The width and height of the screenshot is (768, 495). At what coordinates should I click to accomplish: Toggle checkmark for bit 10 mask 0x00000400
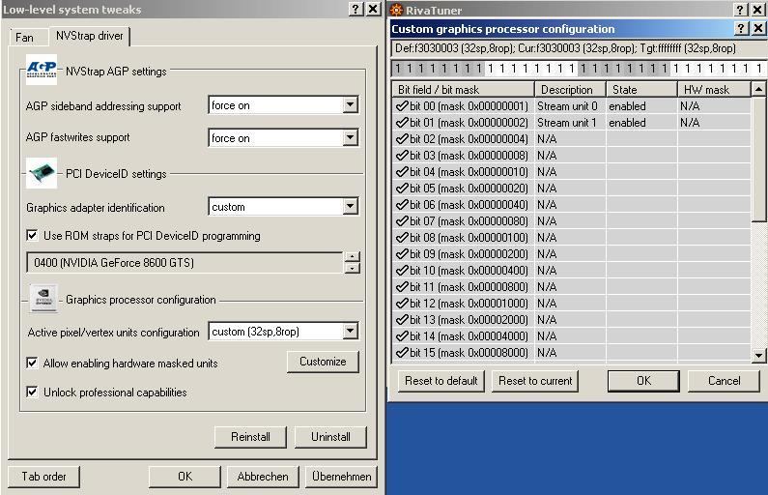click(402, 271)
